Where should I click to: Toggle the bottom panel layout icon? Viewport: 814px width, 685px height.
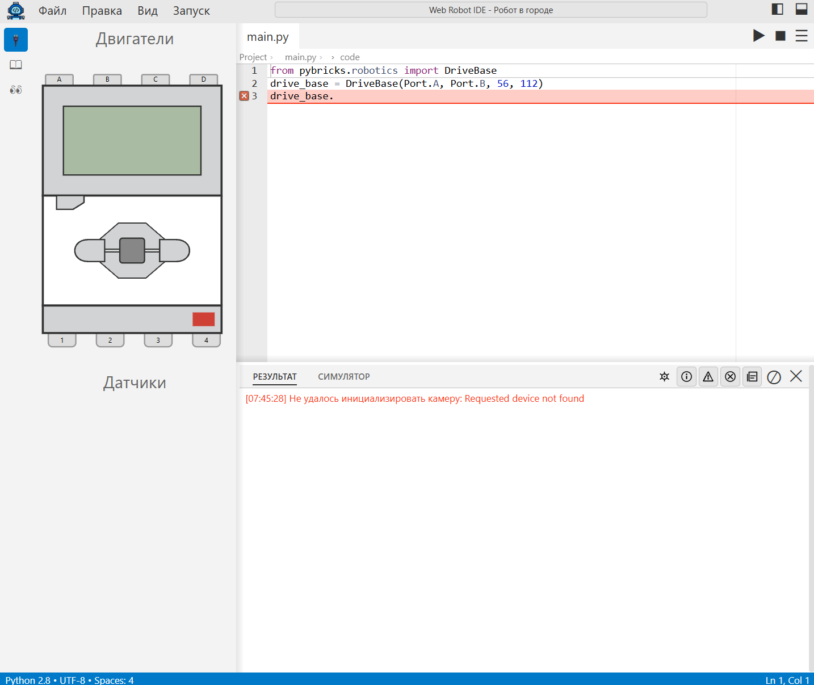tap(802, 9)
